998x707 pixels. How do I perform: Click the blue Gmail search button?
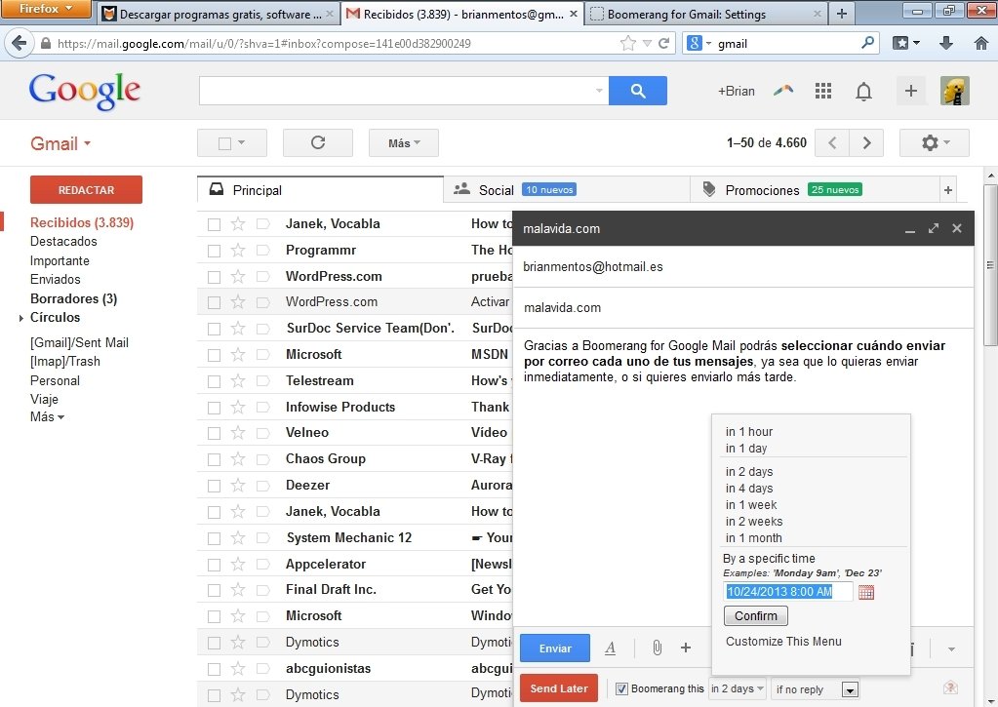point(638,91)
